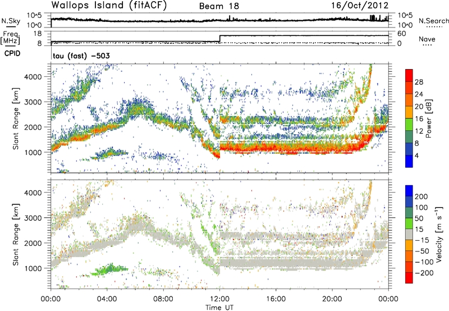Click the 'Velocity [m s-1]' color bar label

[x=439, y=234]
